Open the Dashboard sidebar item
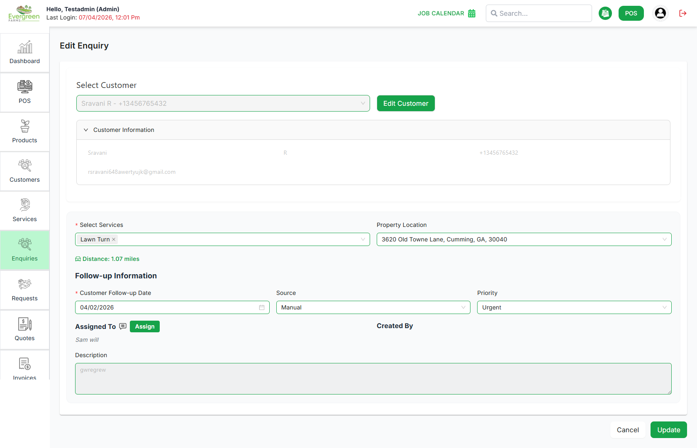 pos(24,53)
